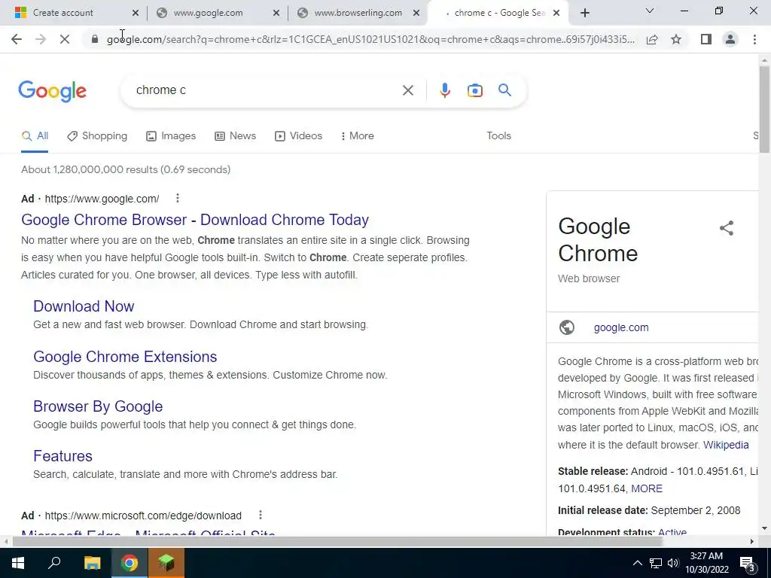
Task: Open the Google Chrome Extensions sitelink
Action: coord(125,357)
